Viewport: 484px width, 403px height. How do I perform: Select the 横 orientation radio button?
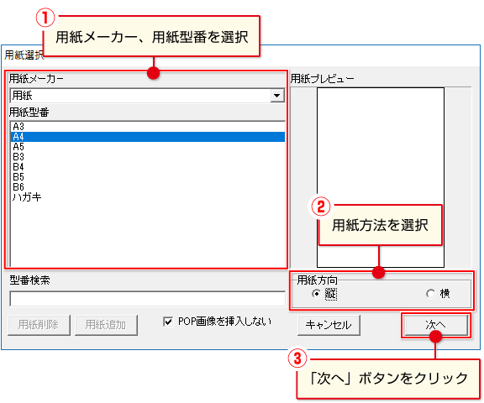point(430,294)
